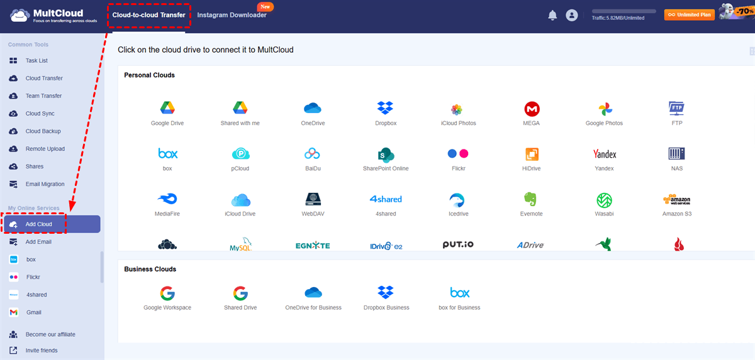The width and height of the screenshot is (755, 360).
Task: Add OneDrive personal cloud
Action: 313,114
